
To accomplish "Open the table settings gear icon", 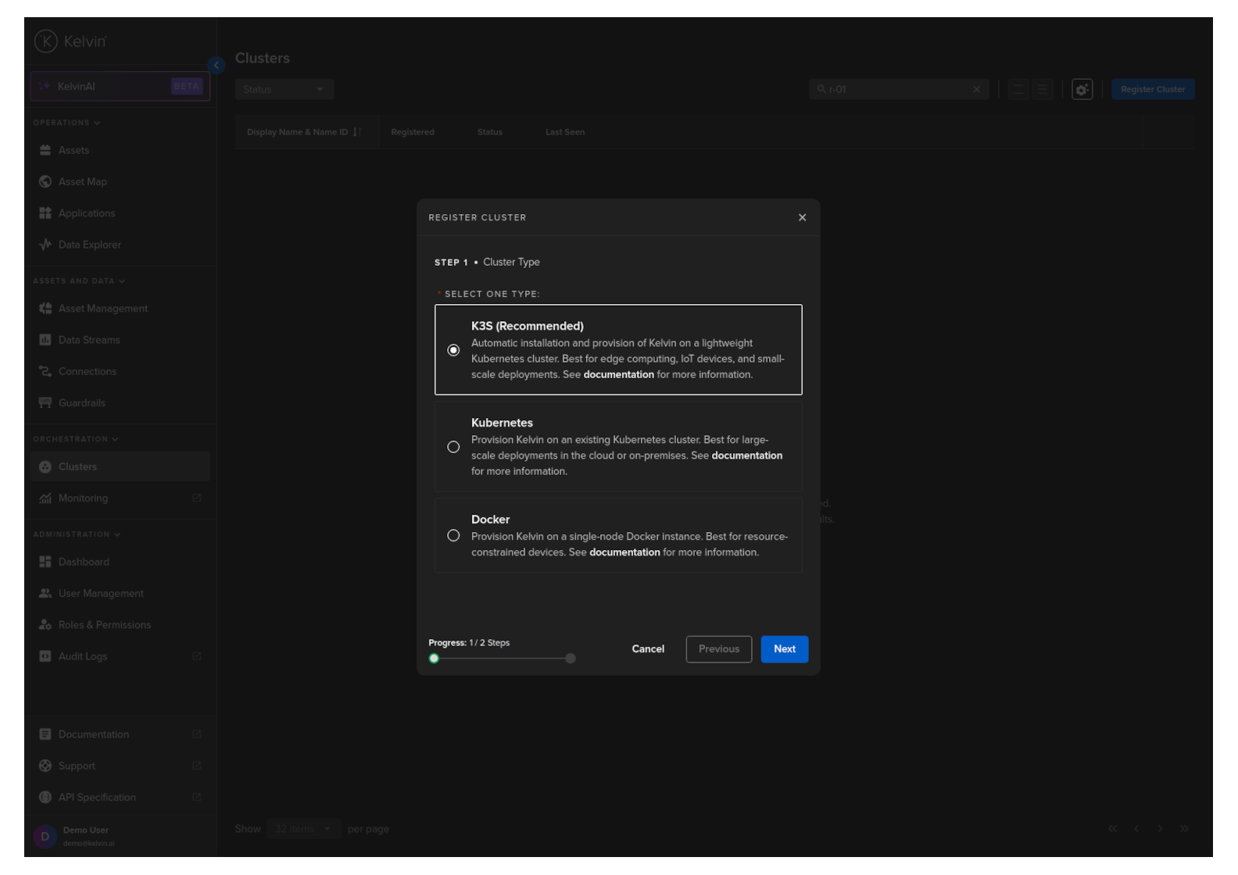I will point(1082,90).
